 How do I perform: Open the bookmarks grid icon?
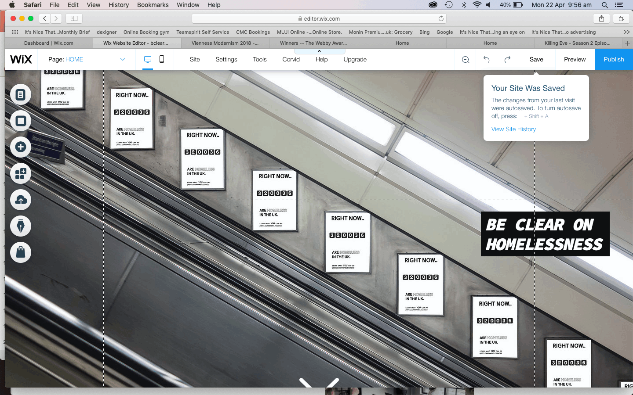[15, 32]
